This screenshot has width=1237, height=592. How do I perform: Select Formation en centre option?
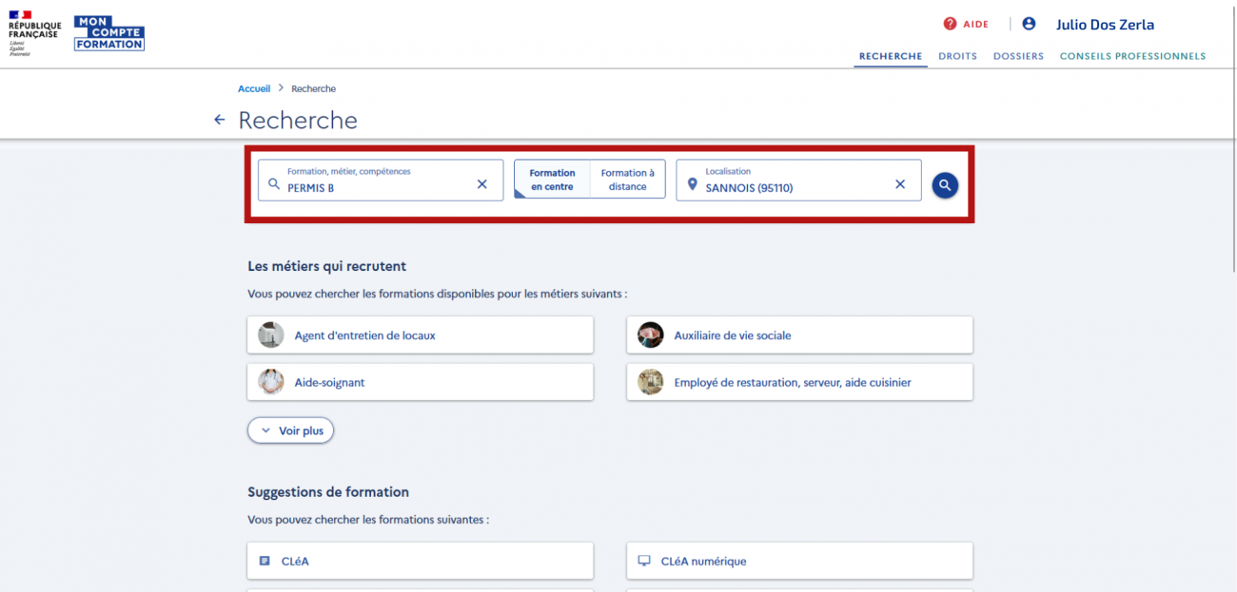(x=552, y=180)
